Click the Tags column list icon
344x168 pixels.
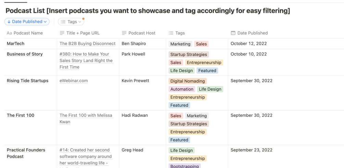[x=171, y=33]
